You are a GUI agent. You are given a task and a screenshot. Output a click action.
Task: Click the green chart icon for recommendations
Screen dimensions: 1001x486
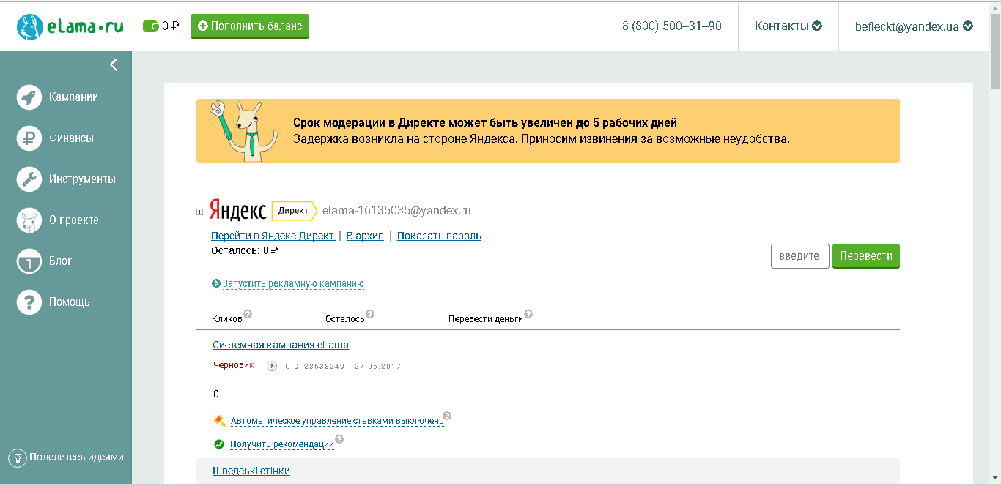pyautogui.click(x=219, y=444)
